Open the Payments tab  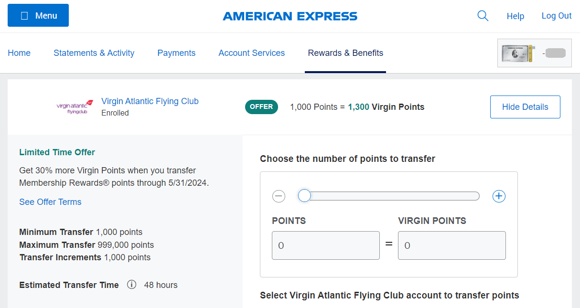click(176, 53)
